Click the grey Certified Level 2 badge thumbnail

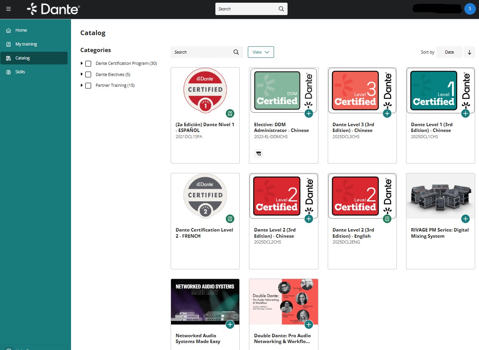pos(205,196)
